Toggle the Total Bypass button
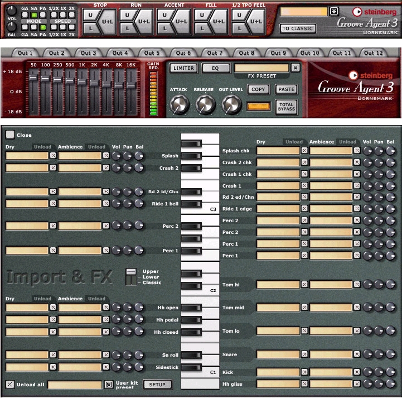Screen dimensions: 402x398 point(287,107)
